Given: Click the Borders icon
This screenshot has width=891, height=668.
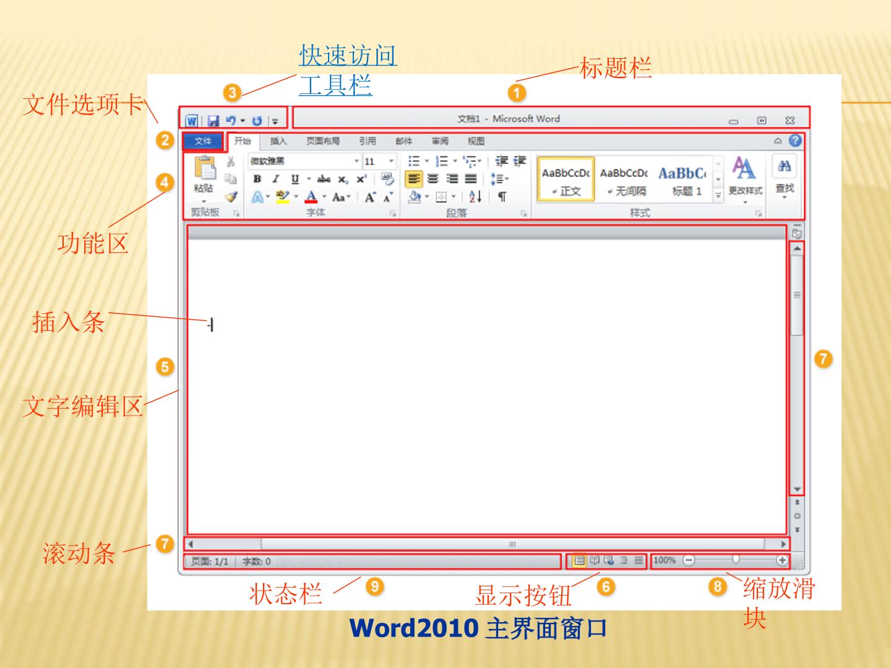Looking at the screenshot, I should (441, 197).
